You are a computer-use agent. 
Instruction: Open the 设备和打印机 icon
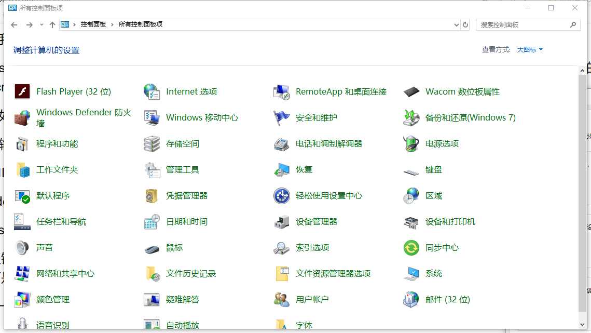411,222
